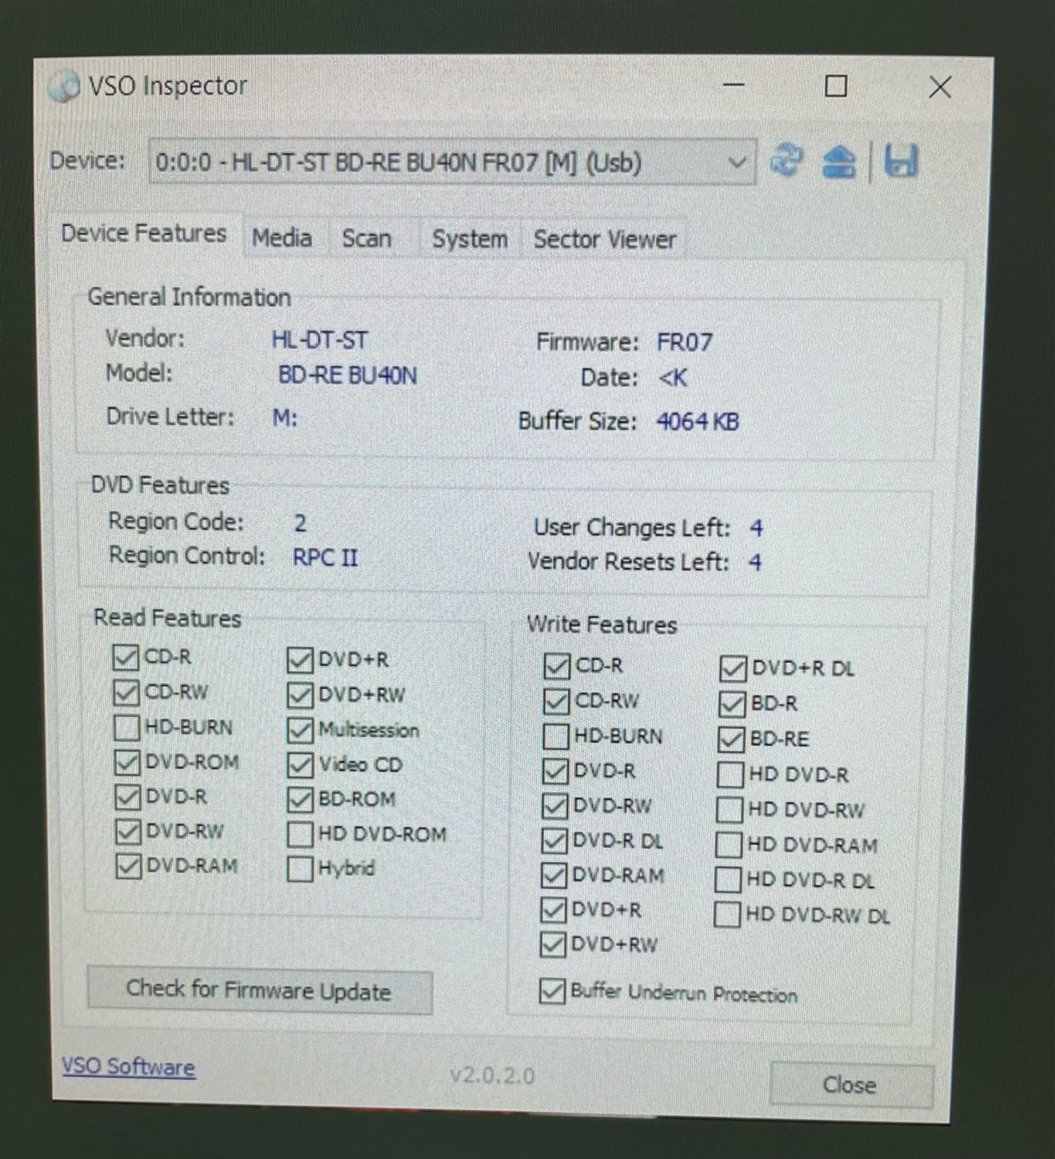Close VSO Inspector with the X button

point(940,88)
